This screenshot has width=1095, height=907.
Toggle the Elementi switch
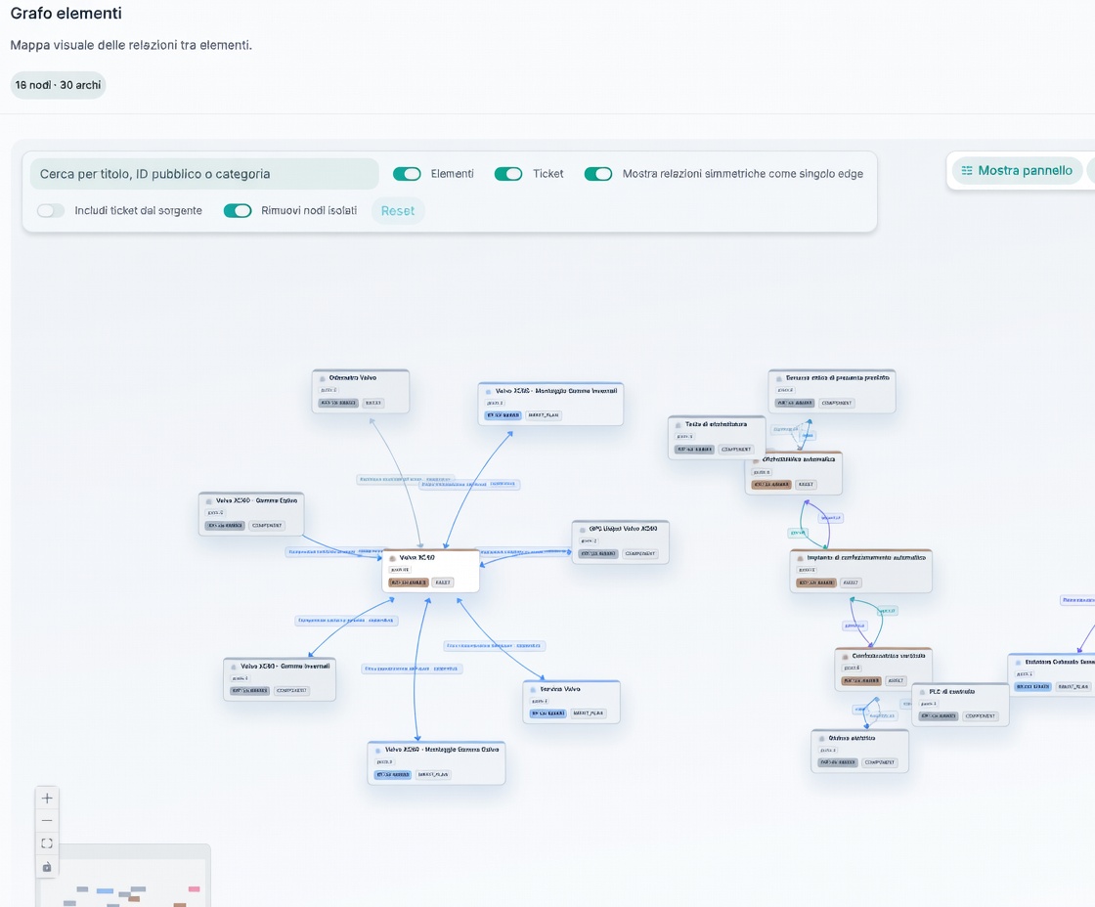tap(407, 174)
